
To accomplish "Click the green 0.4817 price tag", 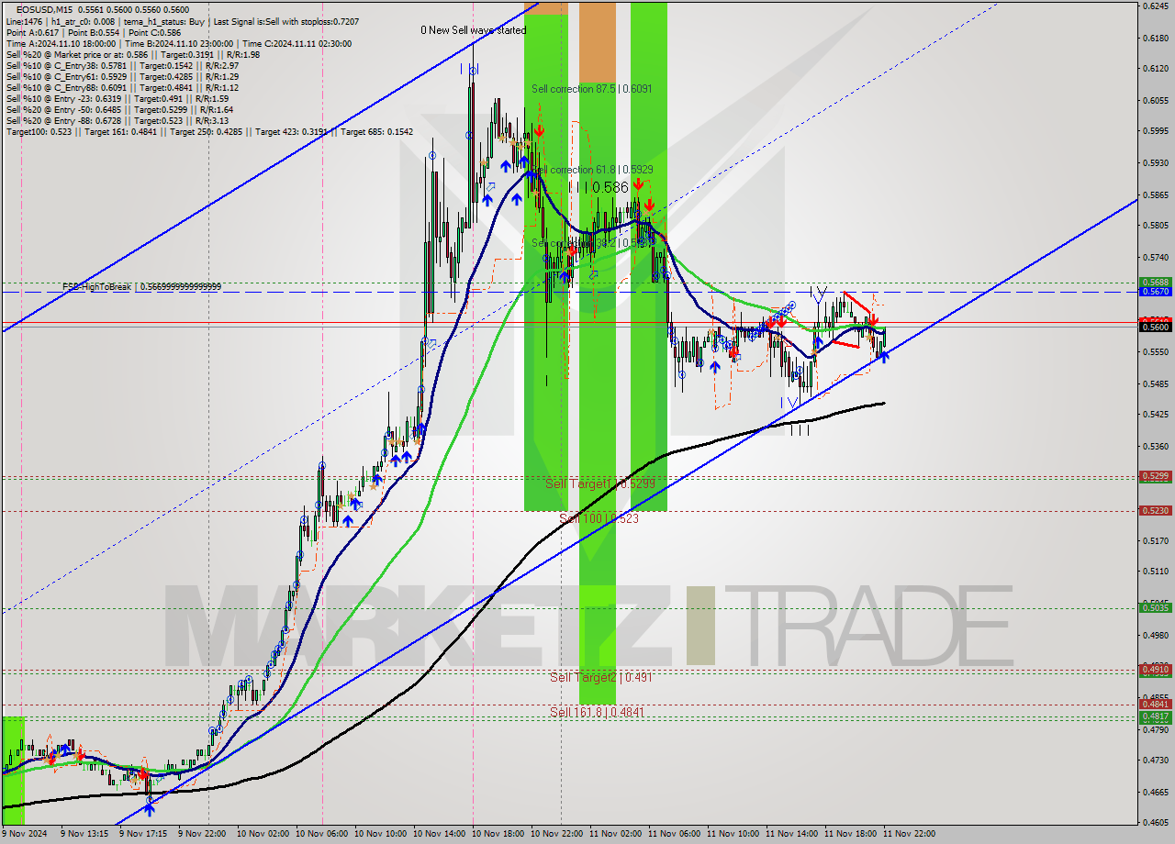I will pos(1155,716).
